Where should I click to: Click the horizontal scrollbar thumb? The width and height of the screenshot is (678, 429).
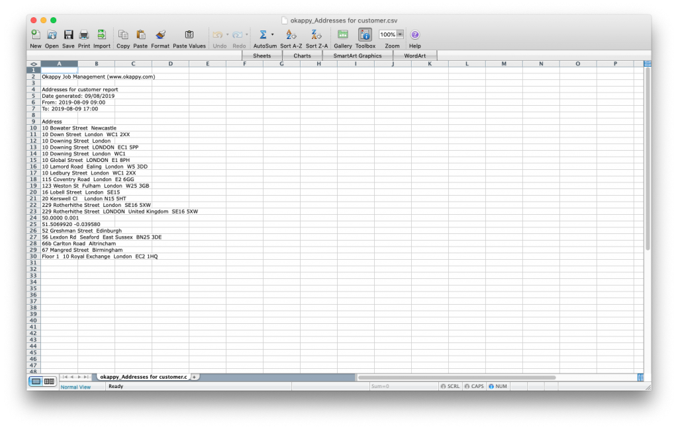pyautogui.click(x=457, y=377)
